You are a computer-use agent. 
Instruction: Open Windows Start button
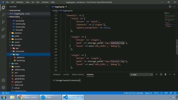[x=4, y=97]
